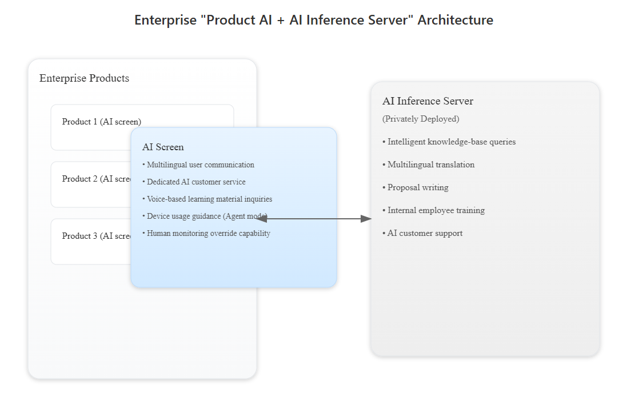Viewport: 639px width, 401px height.
Task: Select the Proposal writing bullet
Action: [416, 187]
